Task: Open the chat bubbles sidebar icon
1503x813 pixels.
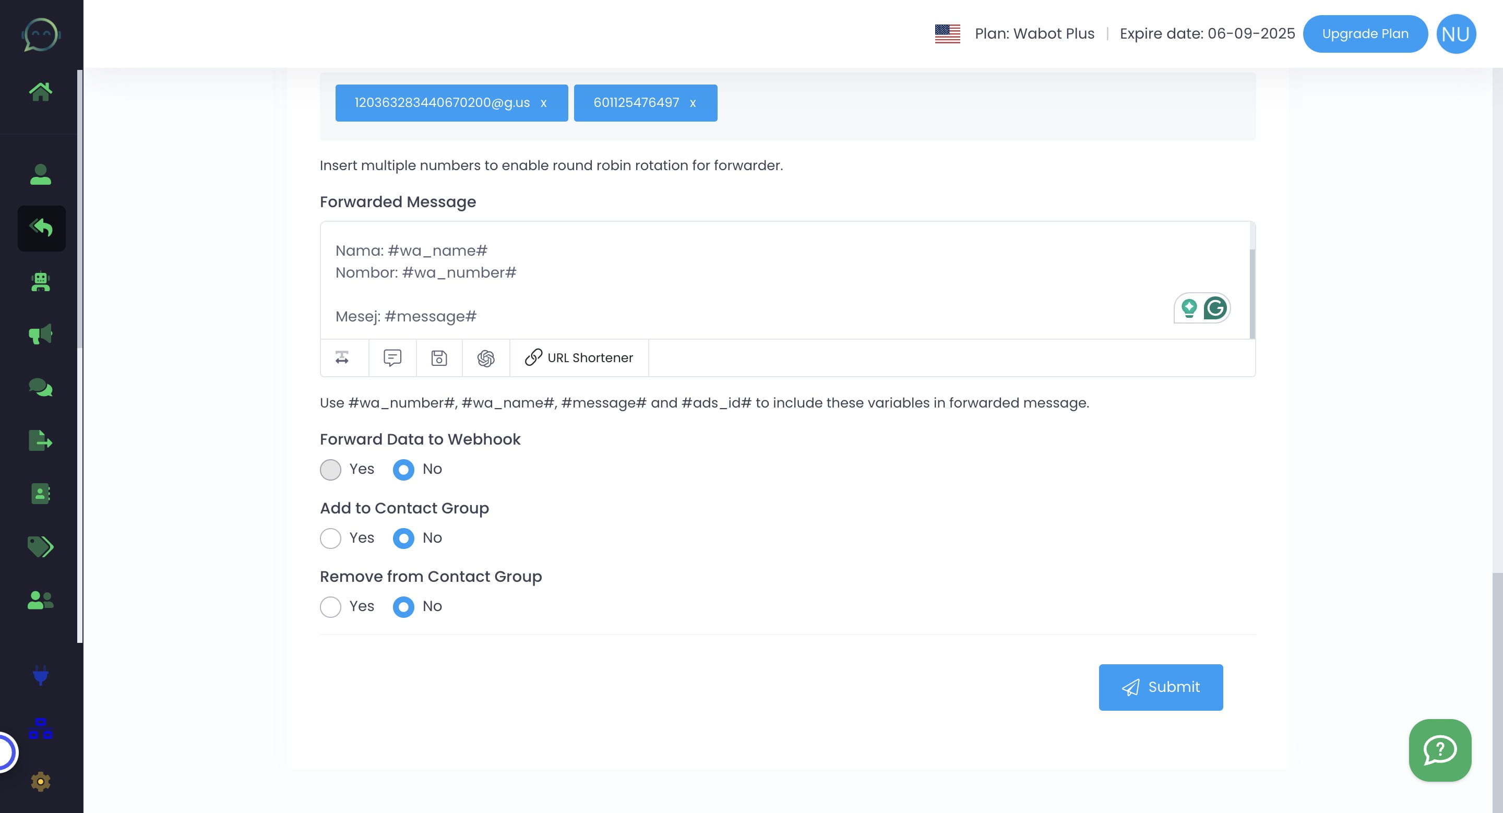Action: pos(40,387)
